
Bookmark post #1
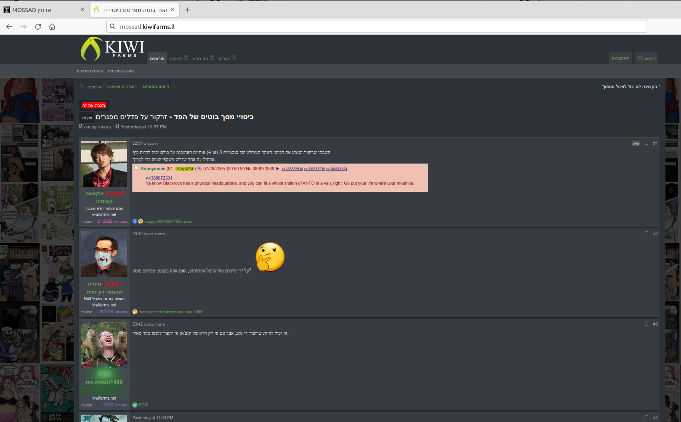pos(647,143)
